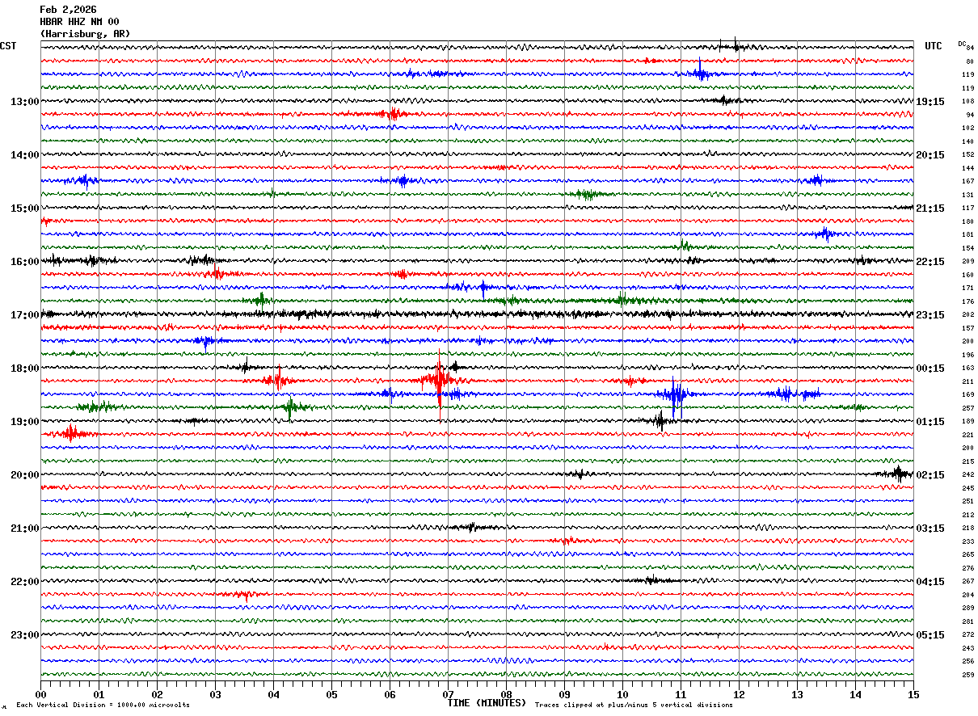The width and height of the screenshot is (978, 716).
Task: Click the DC value "80" in the right column
Action: [970, 61]
